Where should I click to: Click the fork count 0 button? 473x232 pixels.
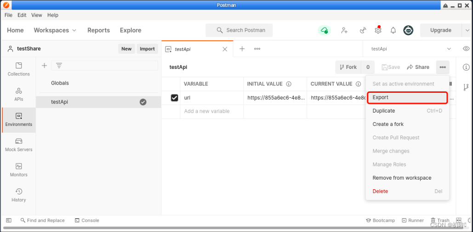368,67
